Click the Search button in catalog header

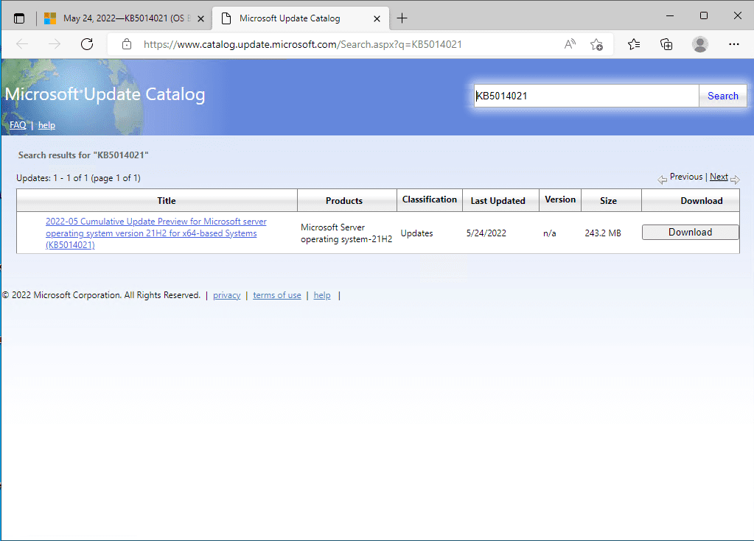[x=722, y=96]
